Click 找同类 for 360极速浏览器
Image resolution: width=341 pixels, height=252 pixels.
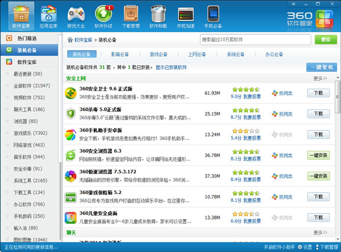click(x=282, y=176)
